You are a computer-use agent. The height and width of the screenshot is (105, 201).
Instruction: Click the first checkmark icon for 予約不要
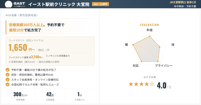click(8, 70)
